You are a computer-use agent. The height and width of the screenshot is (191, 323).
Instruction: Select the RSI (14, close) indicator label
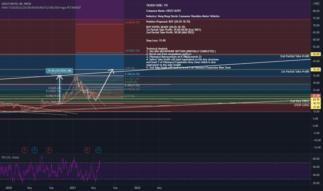click(10, 157)
